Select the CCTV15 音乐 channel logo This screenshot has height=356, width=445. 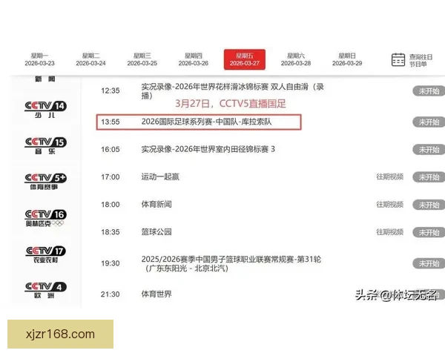click(46, 145)
